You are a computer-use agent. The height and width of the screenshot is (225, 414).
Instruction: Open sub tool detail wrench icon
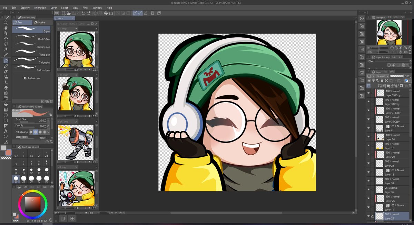[x=51, y=142]
